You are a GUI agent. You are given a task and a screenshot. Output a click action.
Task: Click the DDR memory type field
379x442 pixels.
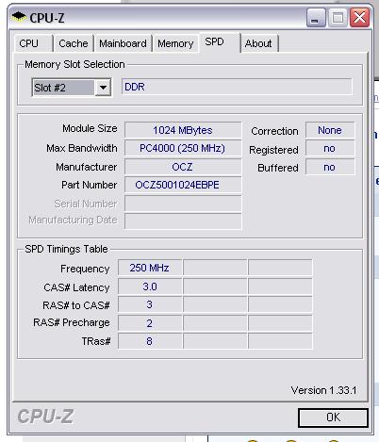[x=237, y=87]
